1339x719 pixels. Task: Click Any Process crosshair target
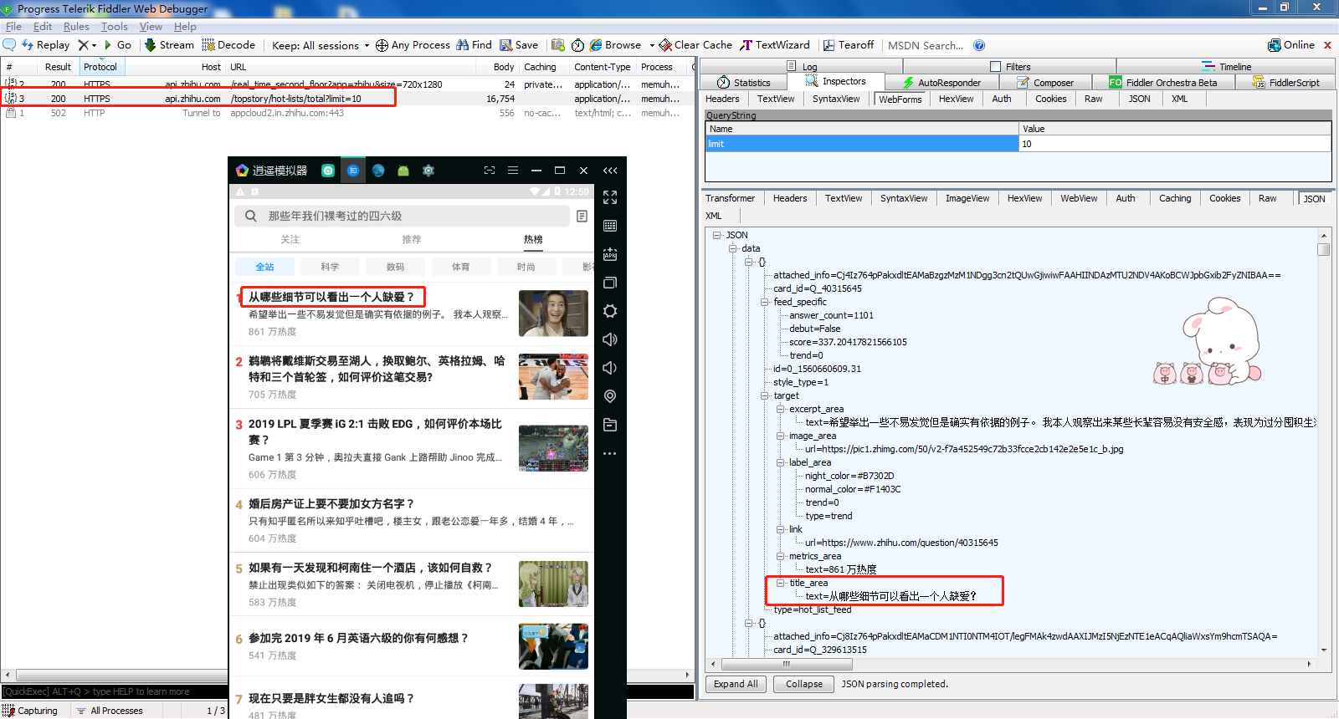coord(413,45)
